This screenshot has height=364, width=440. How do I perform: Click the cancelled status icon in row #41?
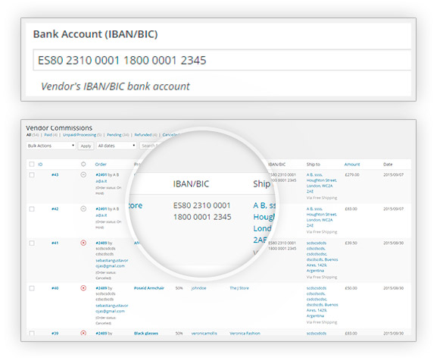click(83, 243)
